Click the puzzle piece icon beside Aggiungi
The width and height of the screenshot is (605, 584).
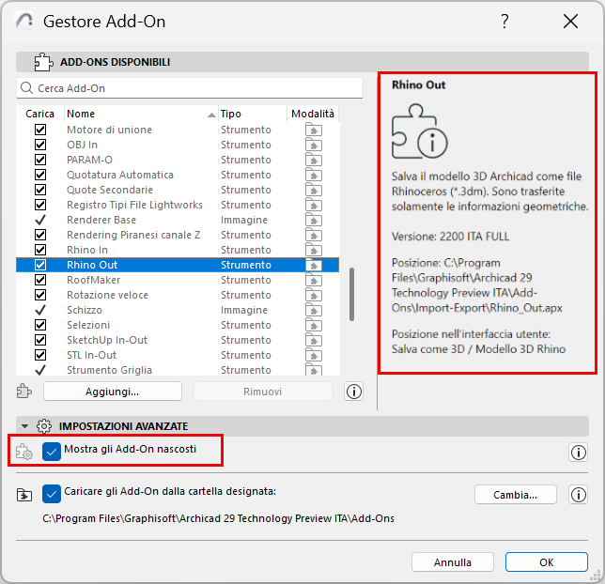24,391
